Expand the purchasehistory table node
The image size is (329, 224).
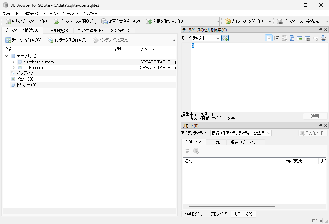[14, 62]
